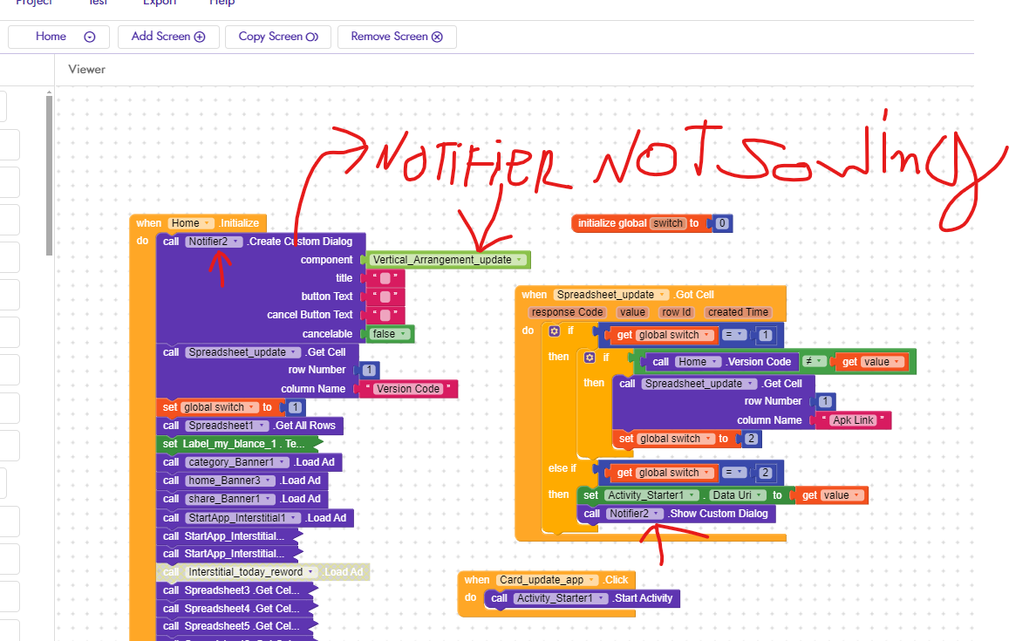Edit row Number 1 in Got Cell's Get Cell call
The width and height of the screenshot is (1009, 641).
pos(825,401)
